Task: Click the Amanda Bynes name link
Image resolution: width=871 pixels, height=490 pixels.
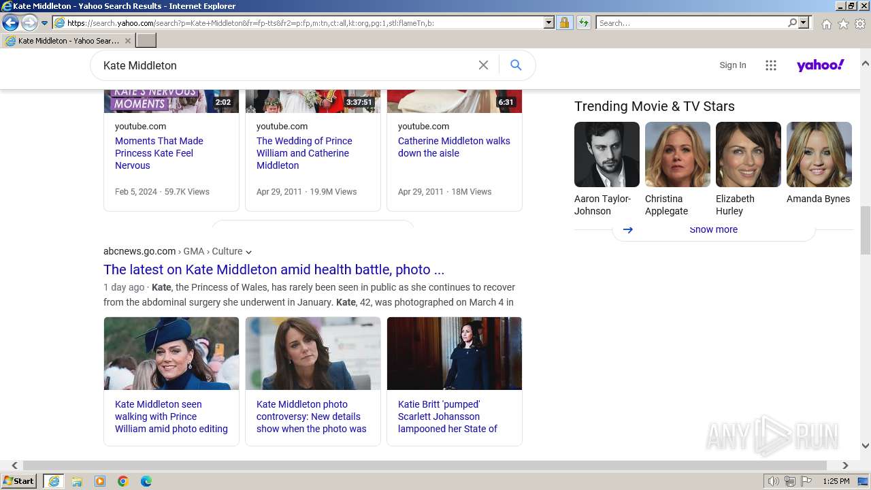Action: pos(818,199)
